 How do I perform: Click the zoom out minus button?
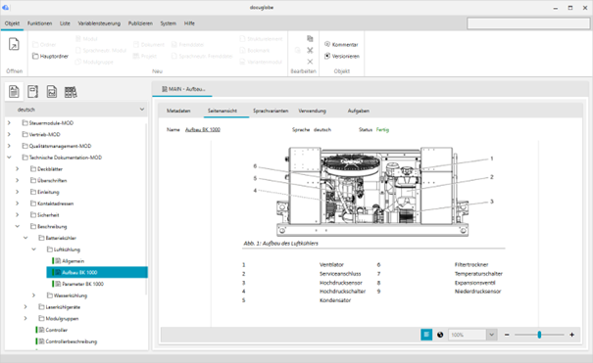507,335
